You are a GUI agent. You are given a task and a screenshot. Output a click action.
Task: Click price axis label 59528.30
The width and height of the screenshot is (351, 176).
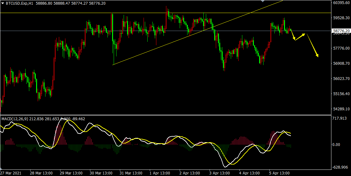click(341, 18)
